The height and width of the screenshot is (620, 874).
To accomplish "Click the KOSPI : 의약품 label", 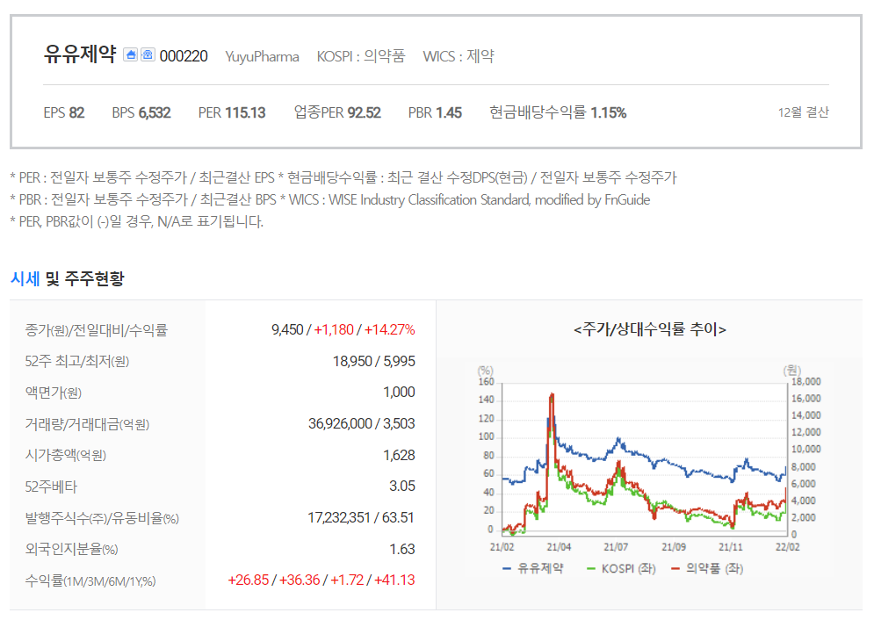I will pyautogui.click(x=361, y=56).
